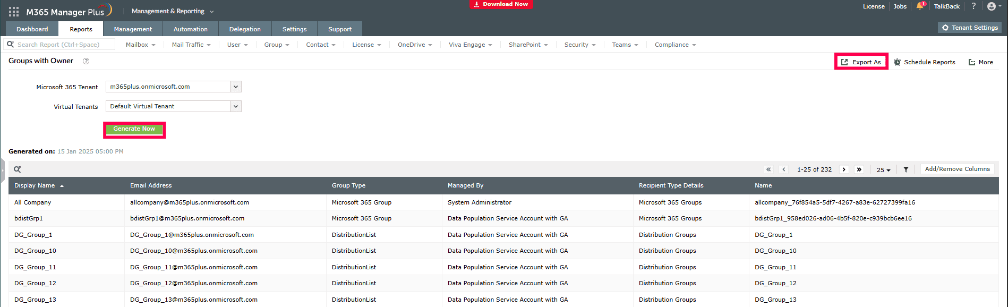The height and width of the screenshot is (307, 1008).
Task: Switch to the Reports tab
Action: click(81, 29)
